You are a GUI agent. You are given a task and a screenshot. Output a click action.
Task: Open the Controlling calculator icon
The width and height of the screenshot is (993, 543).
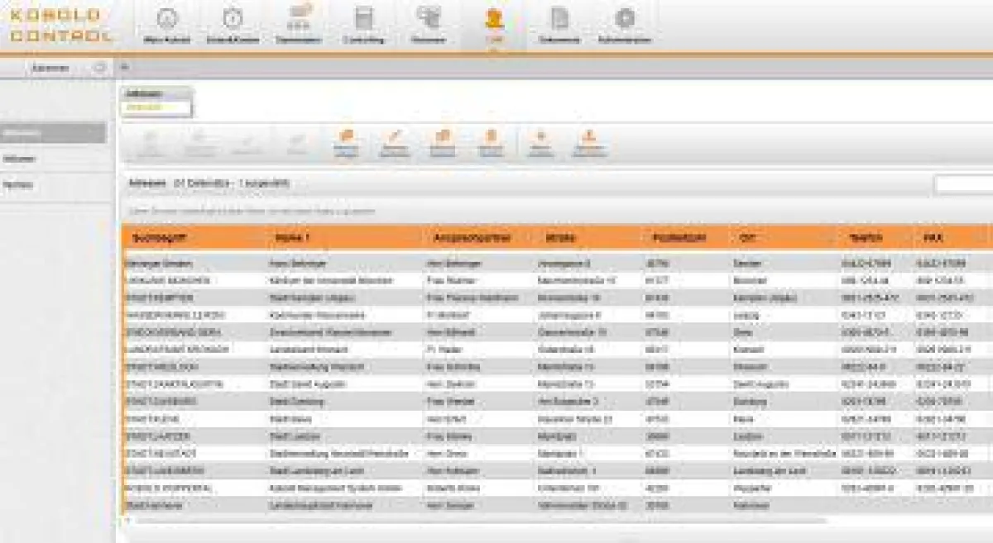(x=362, y=24)
